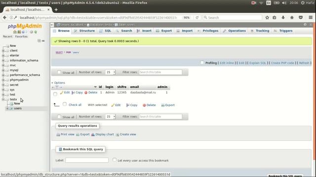Viewport: 316px width, 177px height.
Task: Click the Edit inline link
Action: [227, 63]
